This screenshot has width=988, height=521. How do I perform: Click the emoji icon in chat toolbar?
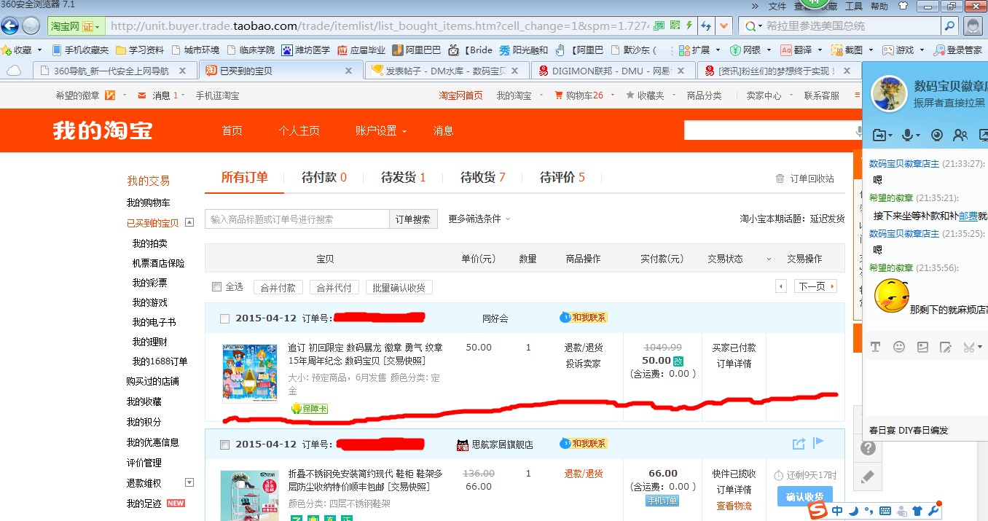(x=899, y=347)
